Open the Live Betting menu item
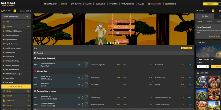 (x=76, y=4)
